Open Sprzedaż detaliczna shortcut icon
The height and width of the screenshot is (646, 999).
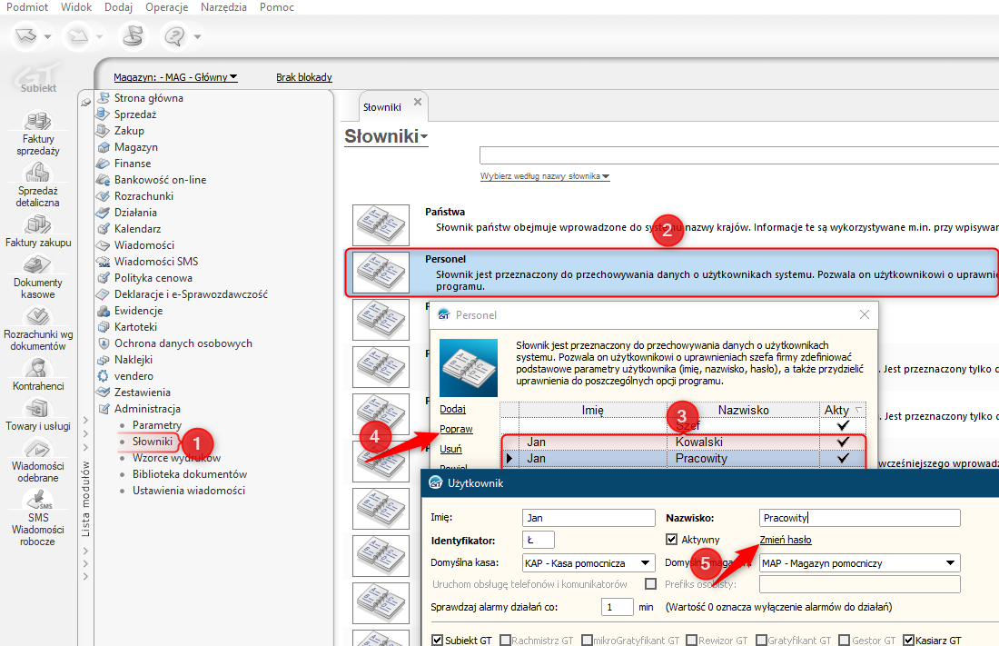(37, 173)
